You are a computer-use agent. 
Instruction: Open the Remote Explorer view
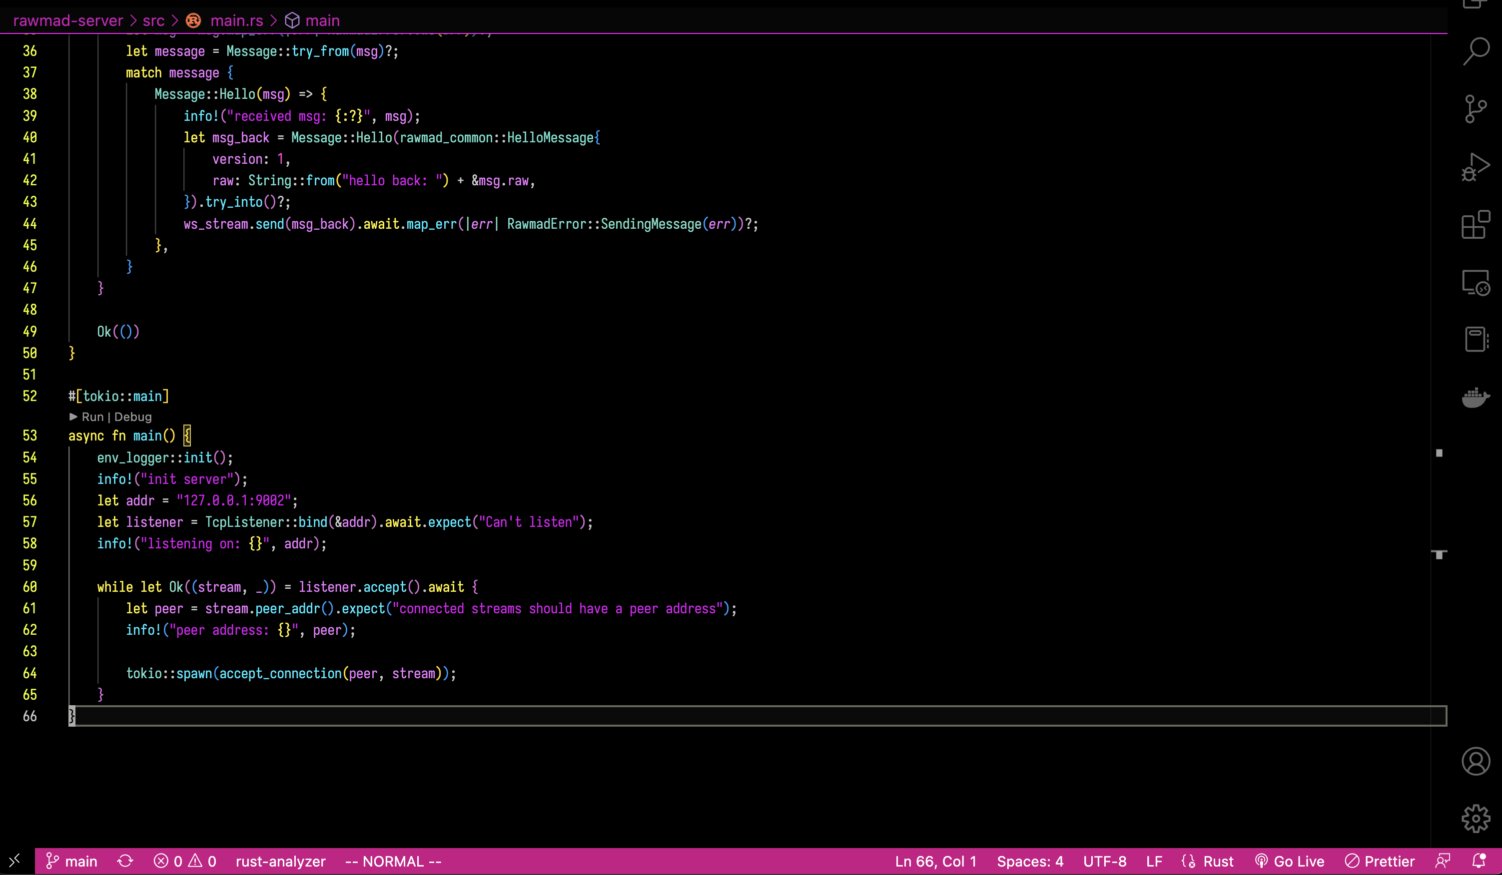(1476, 282)
